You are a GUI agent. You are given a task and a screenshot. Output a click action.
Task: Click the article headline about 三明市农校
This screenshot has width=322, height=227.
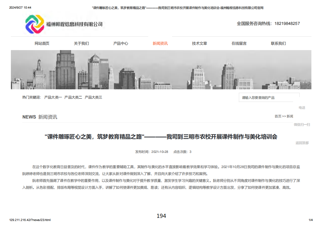click(161, 137)
